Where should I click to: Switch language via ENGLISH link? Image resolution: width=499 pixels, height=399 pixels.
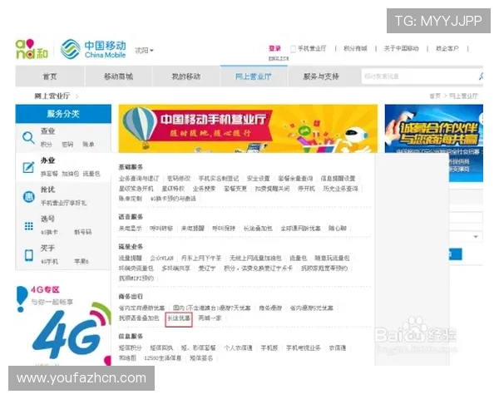click(x=279, y=58)
